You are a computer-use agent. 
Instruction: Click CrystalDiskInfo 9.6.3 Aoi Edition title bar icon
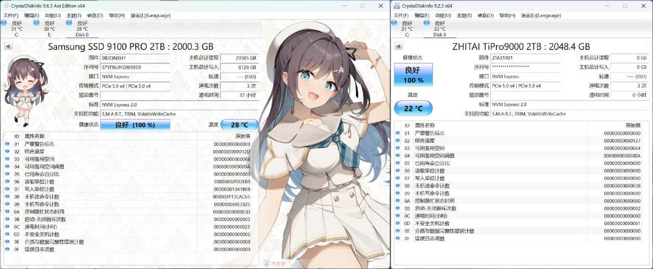coord(5,6)
